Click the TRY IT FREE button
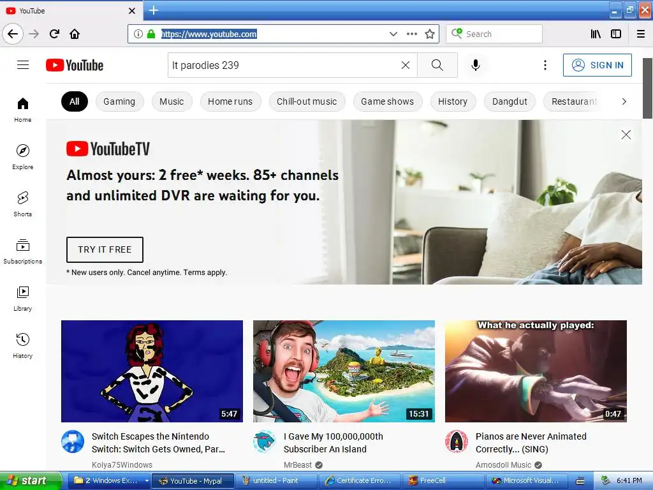Screen dimensions: 653x490 105,249
